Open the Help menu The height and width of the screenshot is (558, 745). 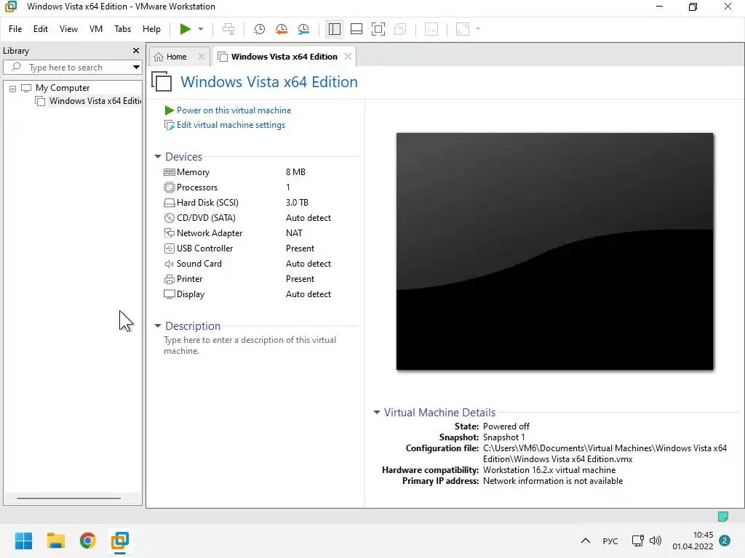tap(151, 29)
